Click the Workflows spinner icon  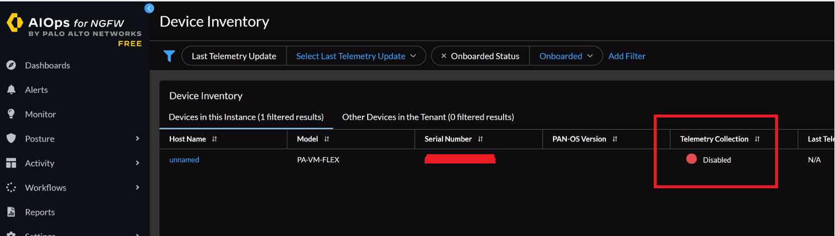pos(11,188)
